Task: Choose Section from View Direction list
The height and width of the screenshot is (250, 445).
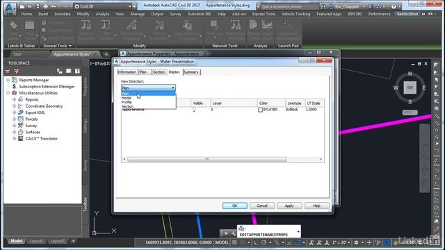Action: click(148, 106)
